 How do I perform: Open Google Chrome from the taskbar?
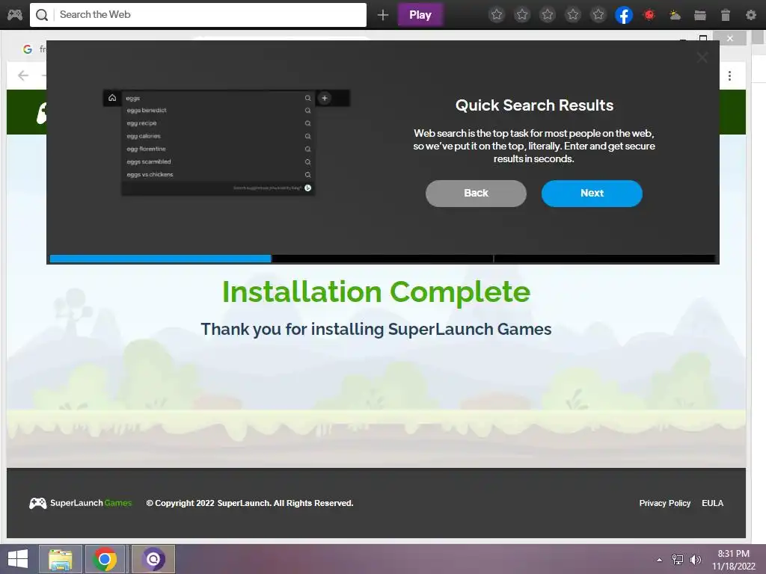point(105,559)
